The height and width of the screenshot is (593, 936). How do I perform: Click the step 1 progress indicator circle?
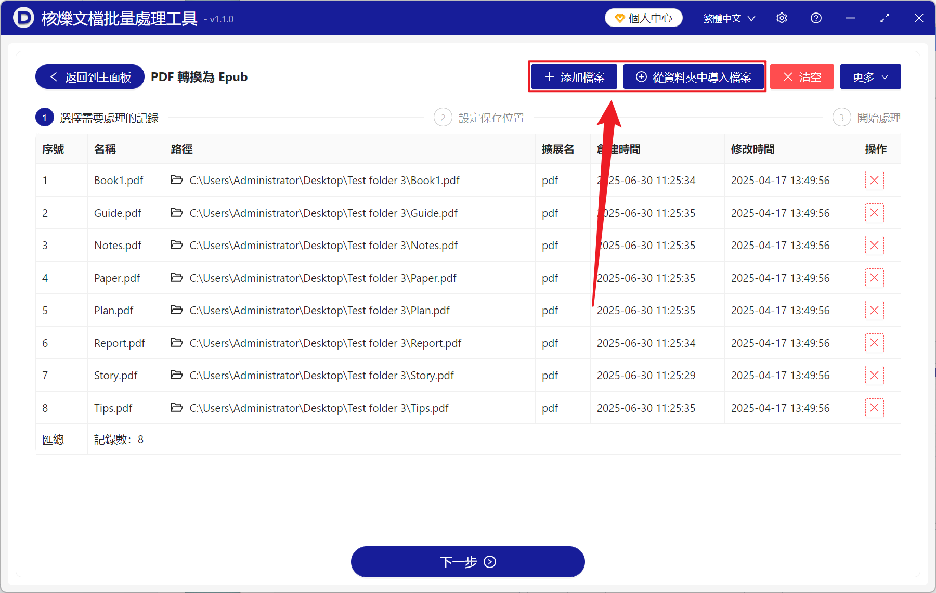pyautogui.click(x=45, y=117)
